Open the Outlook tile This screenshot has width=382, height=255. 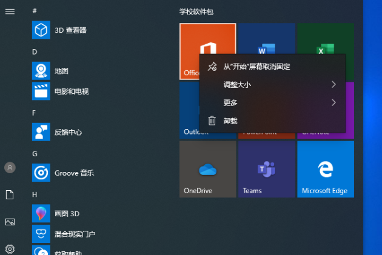click(189, 110)
